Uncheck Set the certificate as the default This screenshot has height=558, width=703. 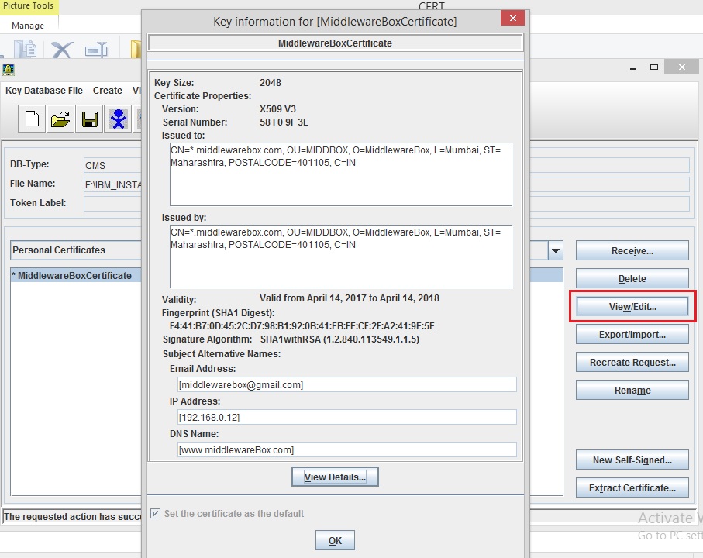pyautogui.click(x=155, y=513)
